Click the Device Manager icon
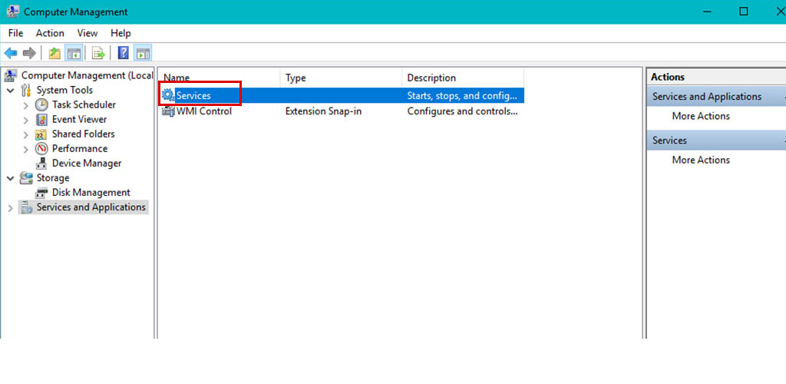This screenshot has width=786, height=384. click(41, 164)
